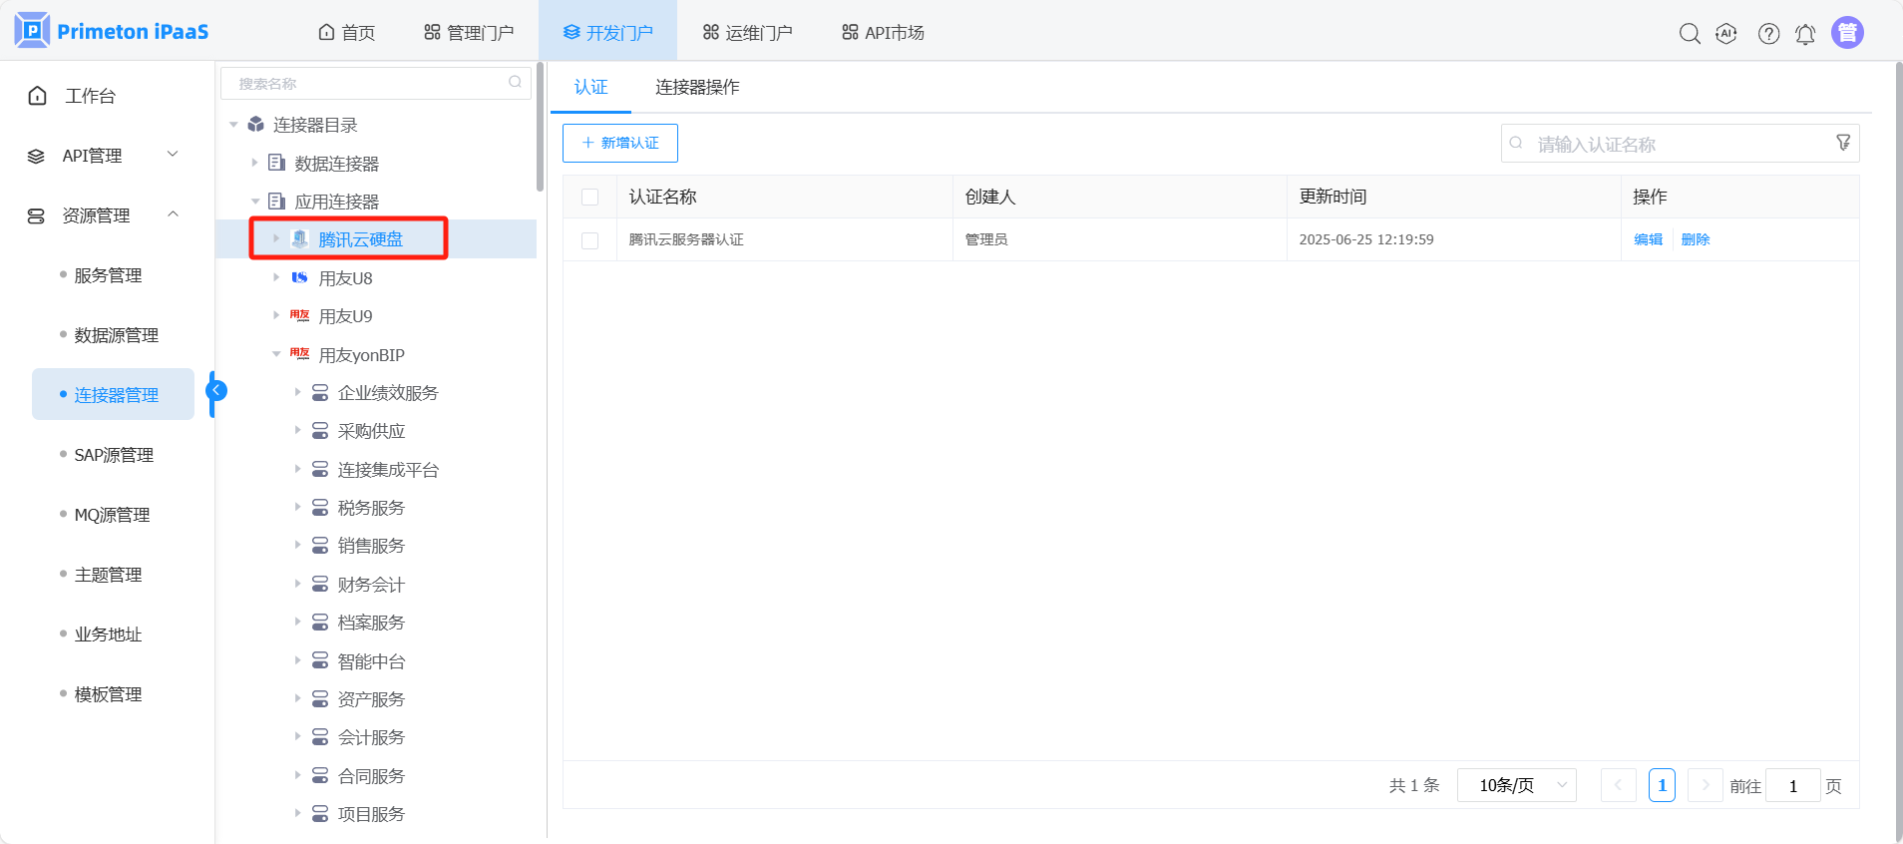Image resolution: width=1903 pixels, height=844 pixels.
Task: Expand the 数据连接器 tree node
Action: 255,163
